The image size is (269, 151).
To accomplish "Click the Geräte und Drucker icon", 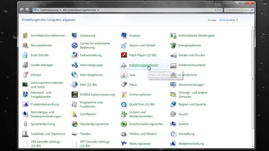I will click(173, 55).
